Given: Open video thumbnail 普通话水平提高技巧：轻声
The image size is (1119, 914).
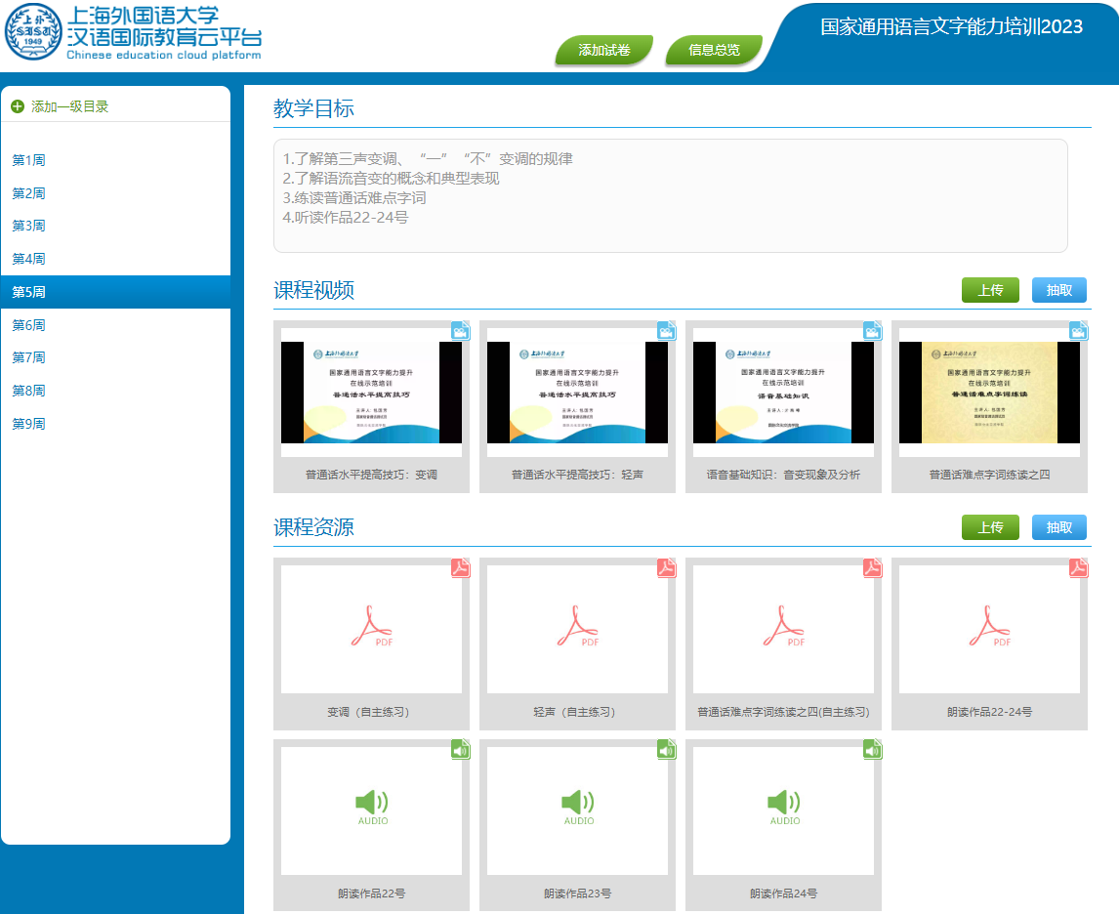Looking at the screenshot, I should 577,393.
